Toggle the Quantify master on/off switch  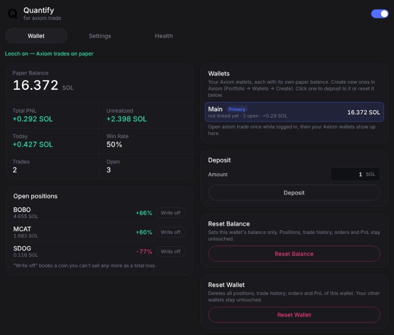pos(380,14)
